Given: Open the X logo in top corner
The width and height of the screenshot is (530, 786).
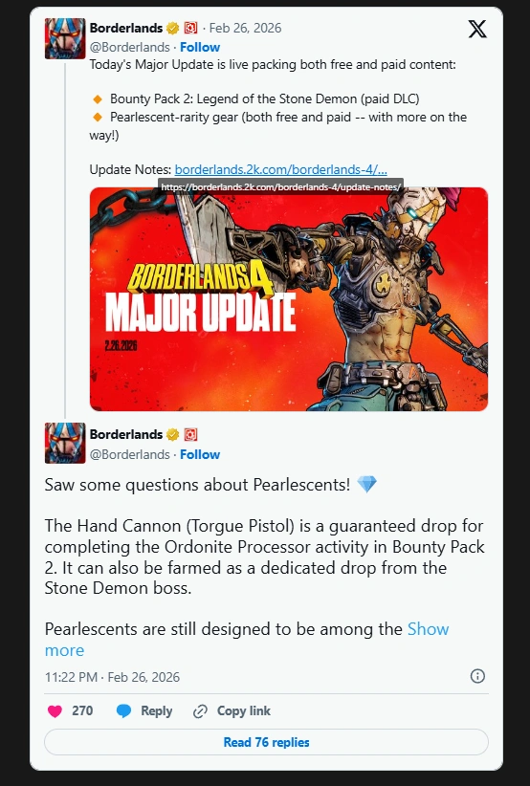Looking at the screenshot, I should click(x=477, y=29).
